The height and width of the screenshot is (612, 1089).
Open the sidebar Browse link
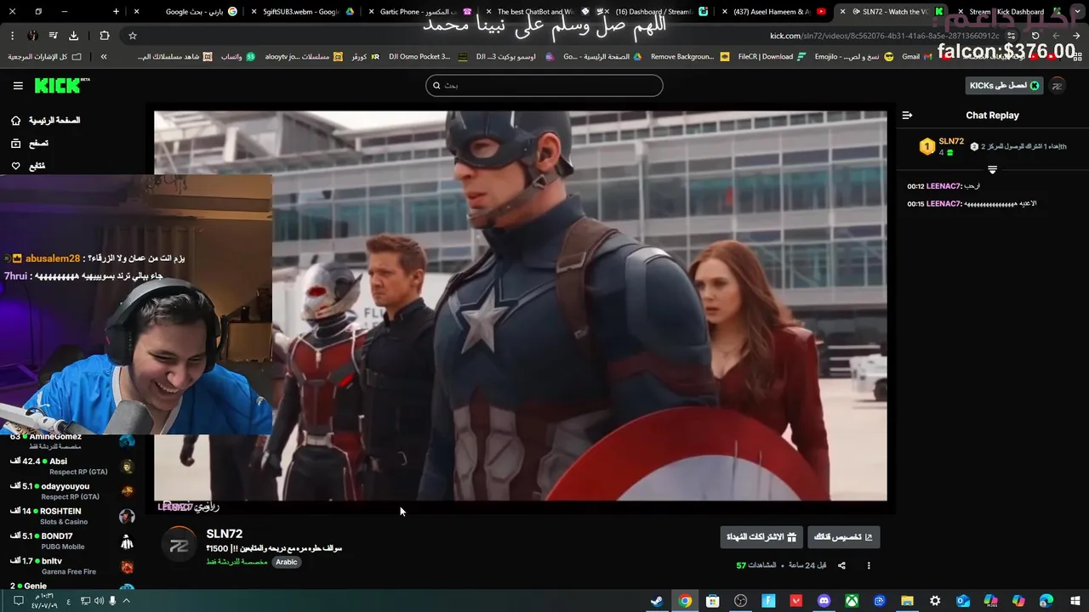(31, 144)
